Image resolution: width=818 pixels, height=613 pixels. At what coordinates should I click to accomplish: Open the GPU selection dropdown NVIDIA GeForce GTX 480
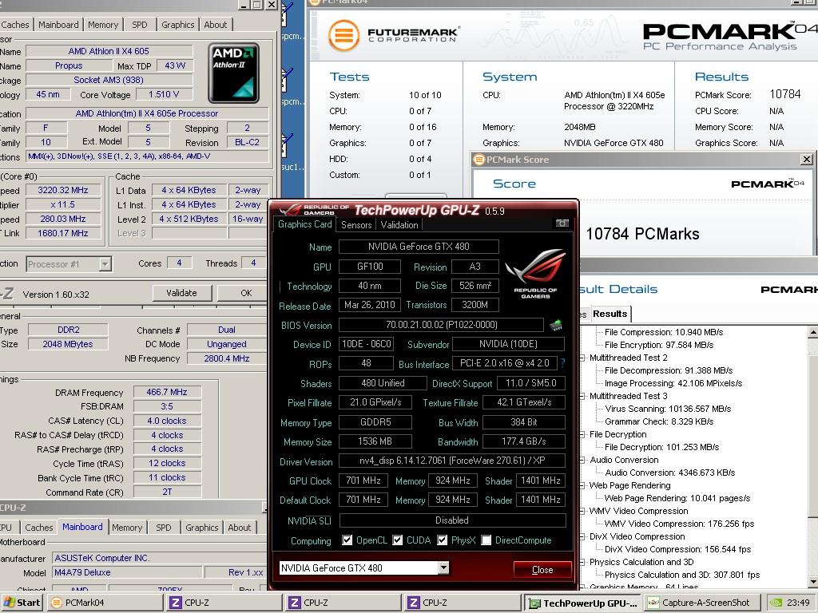[443, 568]
